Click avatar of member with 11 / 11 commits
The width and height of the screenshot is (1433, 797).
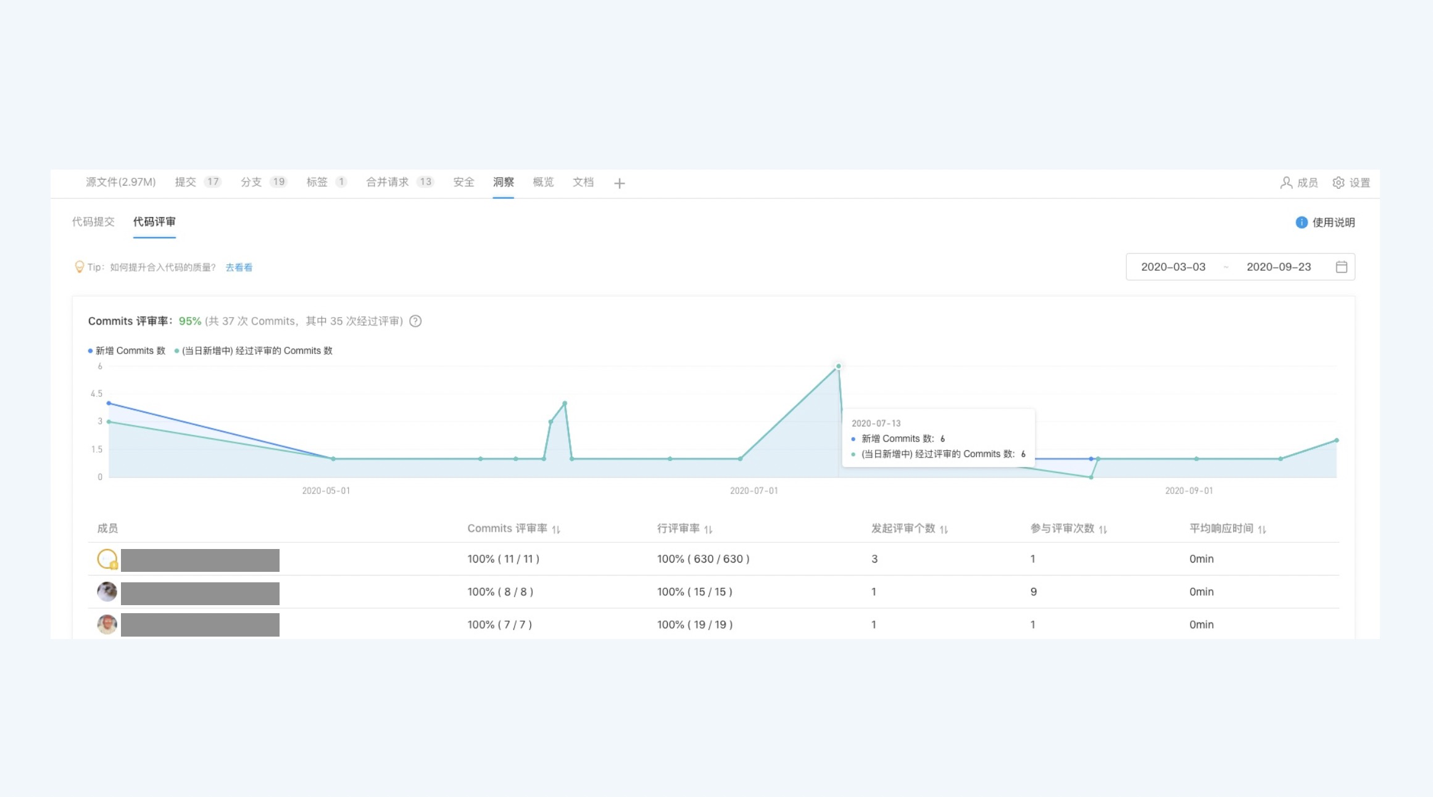click(x=107, y=560)
